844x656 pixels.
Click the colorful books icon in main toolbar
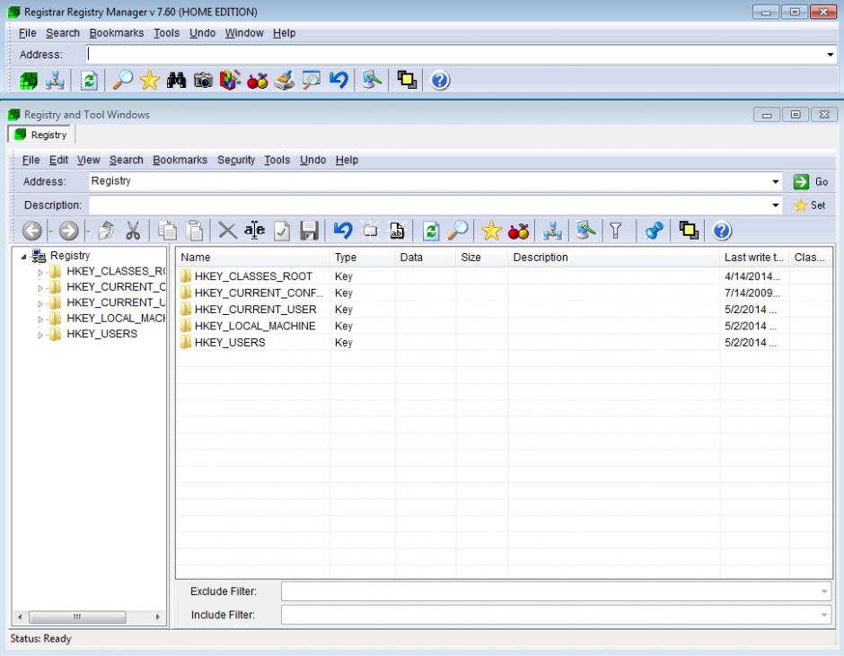point(230,81)
